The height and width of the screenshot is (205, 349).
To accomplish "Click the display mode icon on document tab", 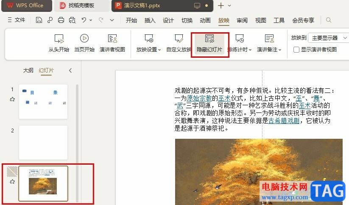I will 197,6.
